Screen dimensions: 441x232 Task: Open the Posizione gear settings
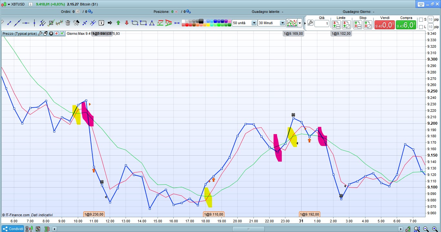pyautogui.click(x=188, y=12)
